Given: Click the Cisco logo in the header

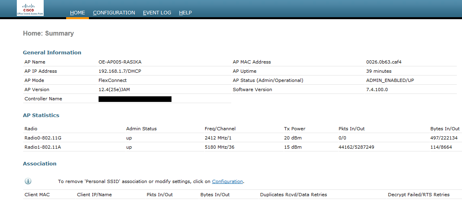Looking at the screenshot, I should click(30, 8).
